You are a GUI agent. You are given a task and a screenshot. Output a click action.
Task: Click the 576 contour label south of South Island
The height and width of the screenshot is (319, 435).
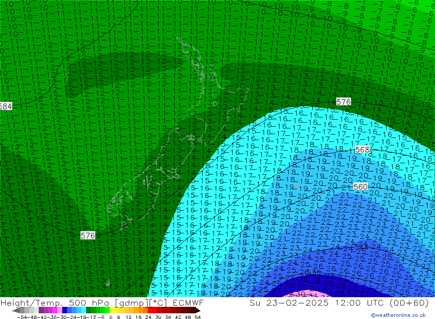tap(88, 235)
